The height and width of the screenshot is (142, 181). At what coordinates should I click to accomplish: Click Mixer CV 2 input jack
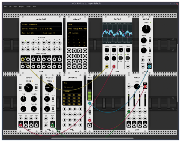click(x=134, y=118)
